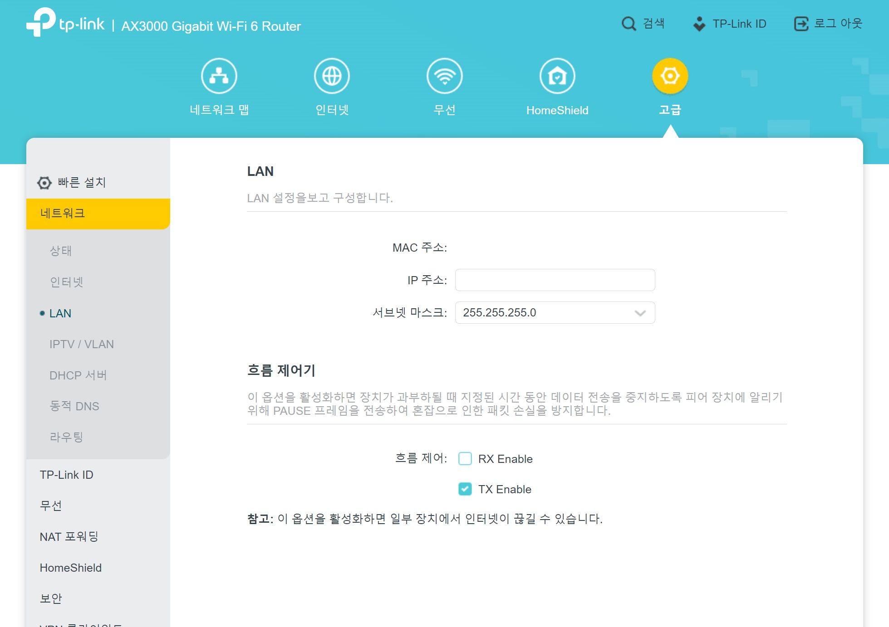The width and height of the screenshot is (889, 627).
Task: Click the 검색 search link text
Action: [x=653, y=24]
